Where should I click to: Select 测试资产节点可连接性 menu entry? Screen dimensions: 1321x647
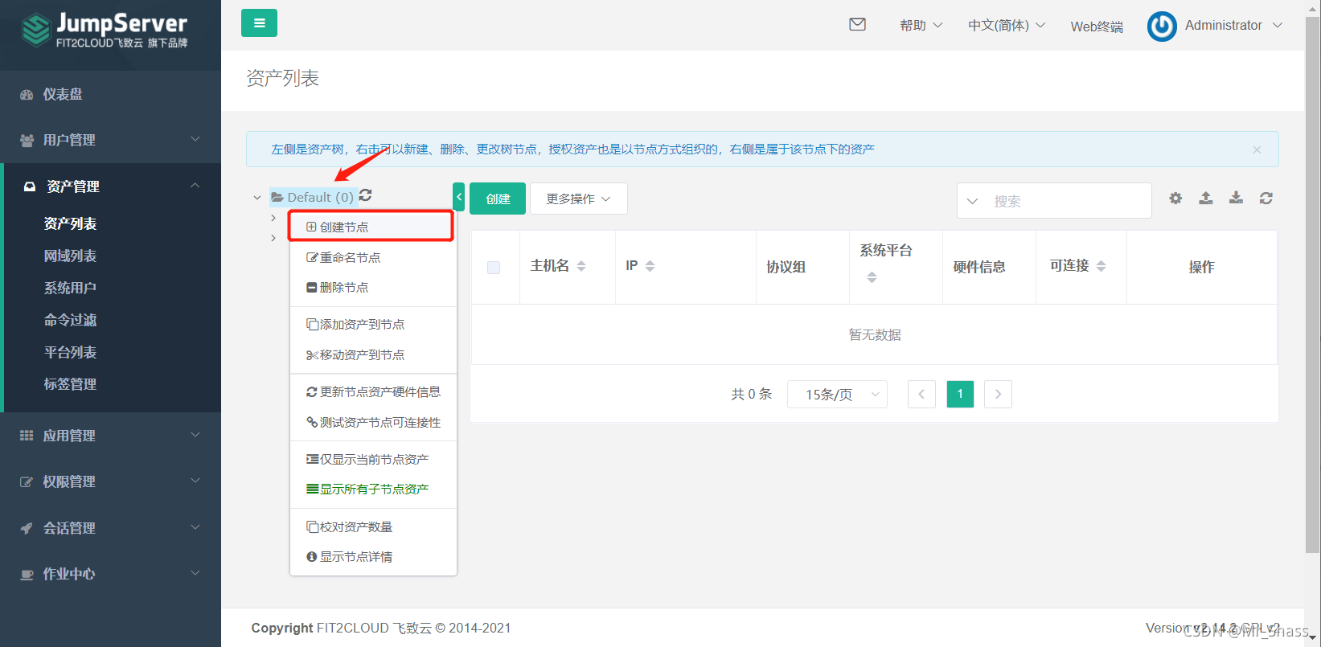pos(373,422)
